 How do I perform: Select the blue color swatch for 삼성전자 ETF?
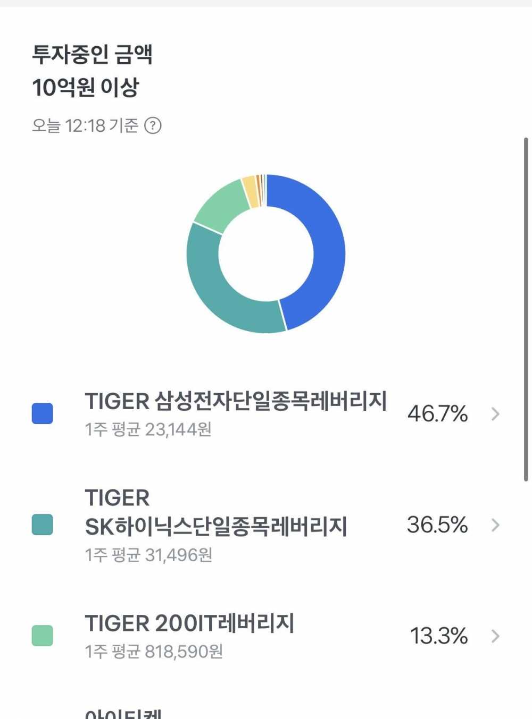tap(43, 413)
